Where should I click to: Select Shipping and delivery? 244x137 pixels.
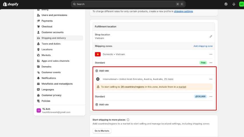59,38
